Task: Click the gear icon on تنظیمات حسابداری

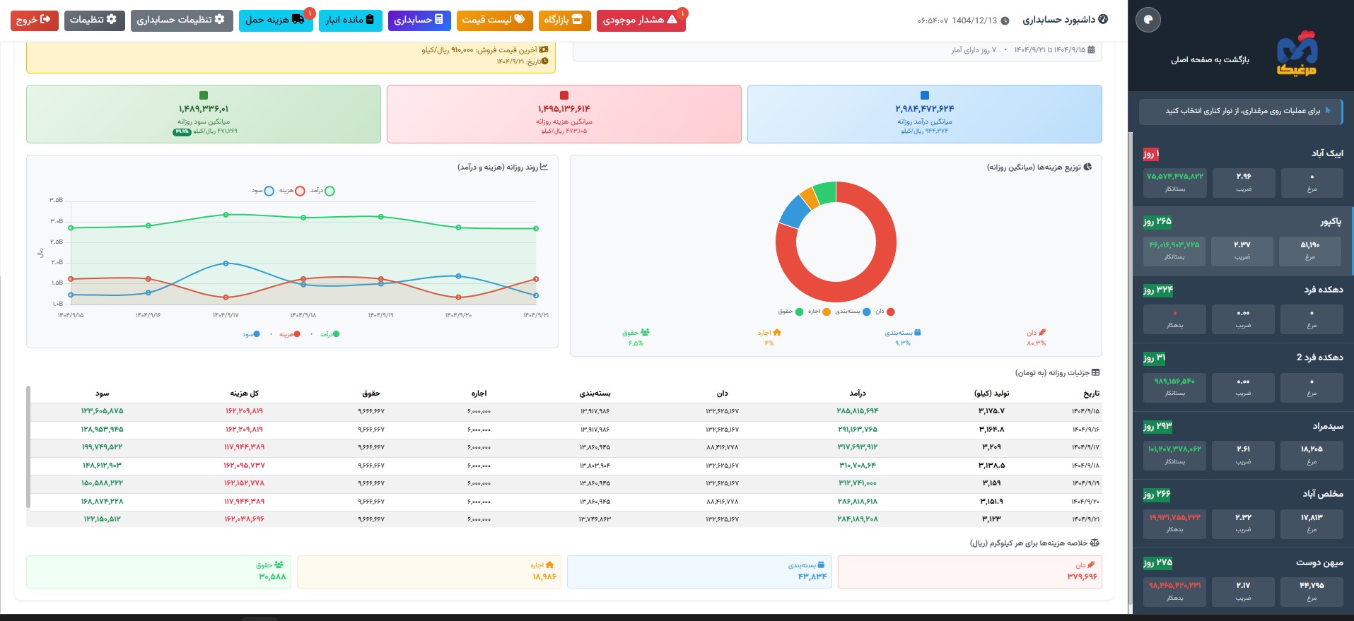Action: (x=219, y=20)
